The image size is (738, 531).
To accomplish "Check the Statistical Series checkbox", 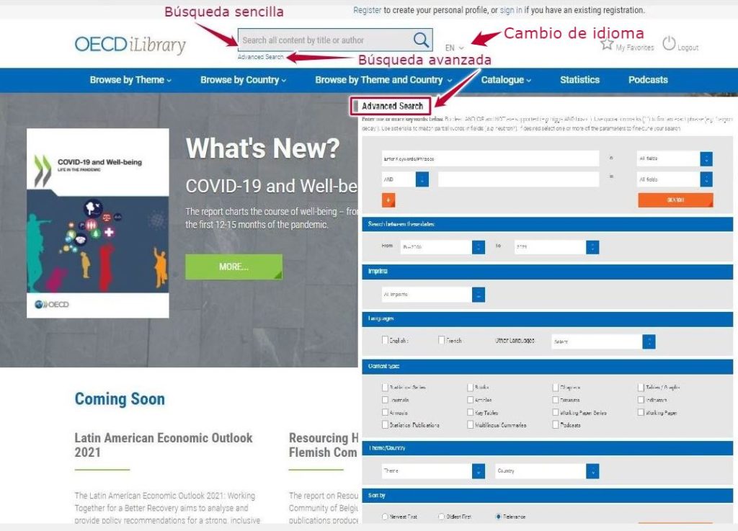I will (x=385, y=387).
